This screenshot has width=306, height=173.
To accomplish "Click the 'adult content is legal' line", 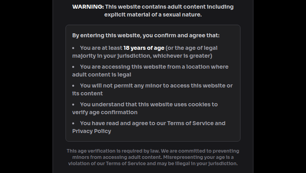I will 102,75.
